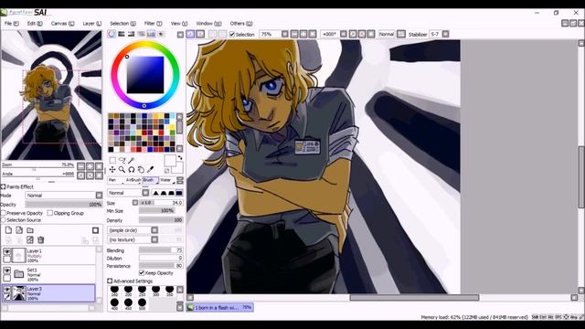
Task: Click the navigator preview thumbnail
Action: (x=51, y=95)
